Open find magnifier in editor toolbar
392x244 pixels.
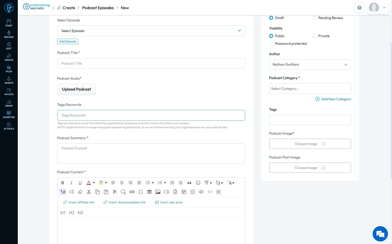click(x=123, y=192)
